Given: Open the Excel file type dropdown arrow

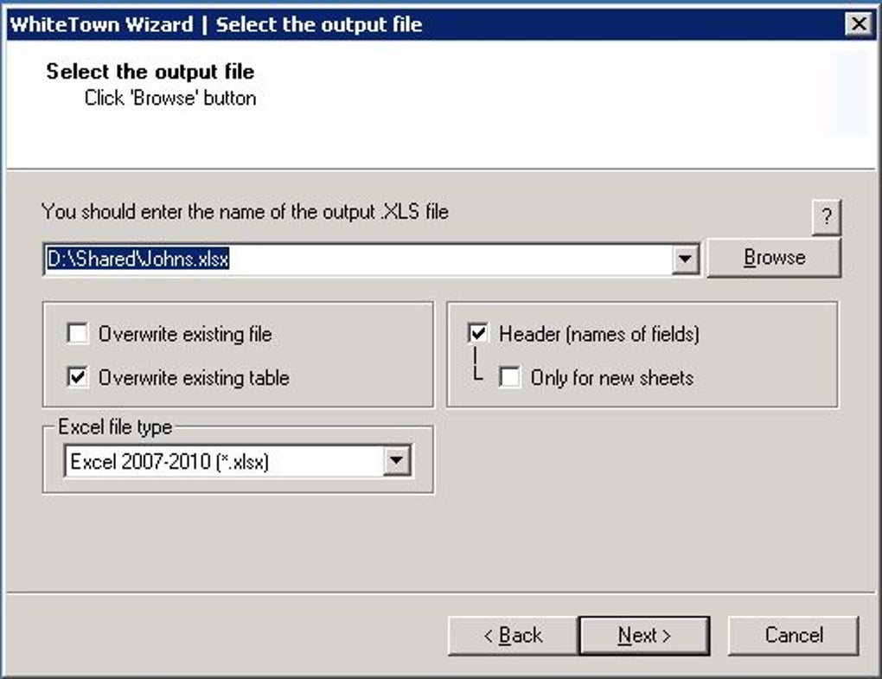Looking at the screenshot, I should (397, 461).
